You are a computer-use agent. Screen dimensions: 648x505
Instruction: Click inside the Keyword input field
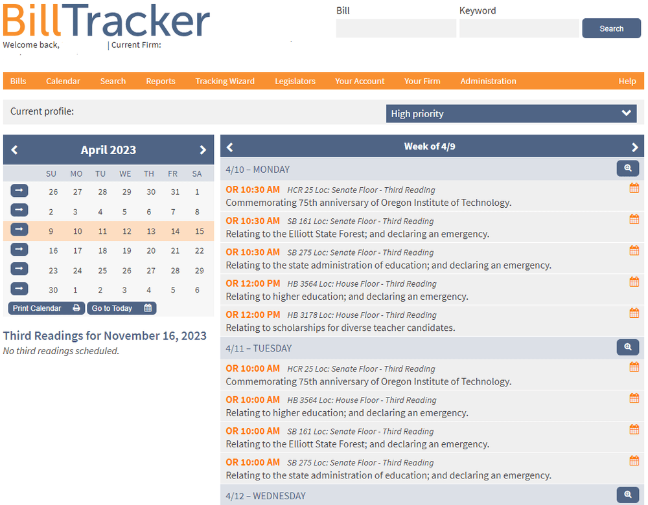point(518,28)
